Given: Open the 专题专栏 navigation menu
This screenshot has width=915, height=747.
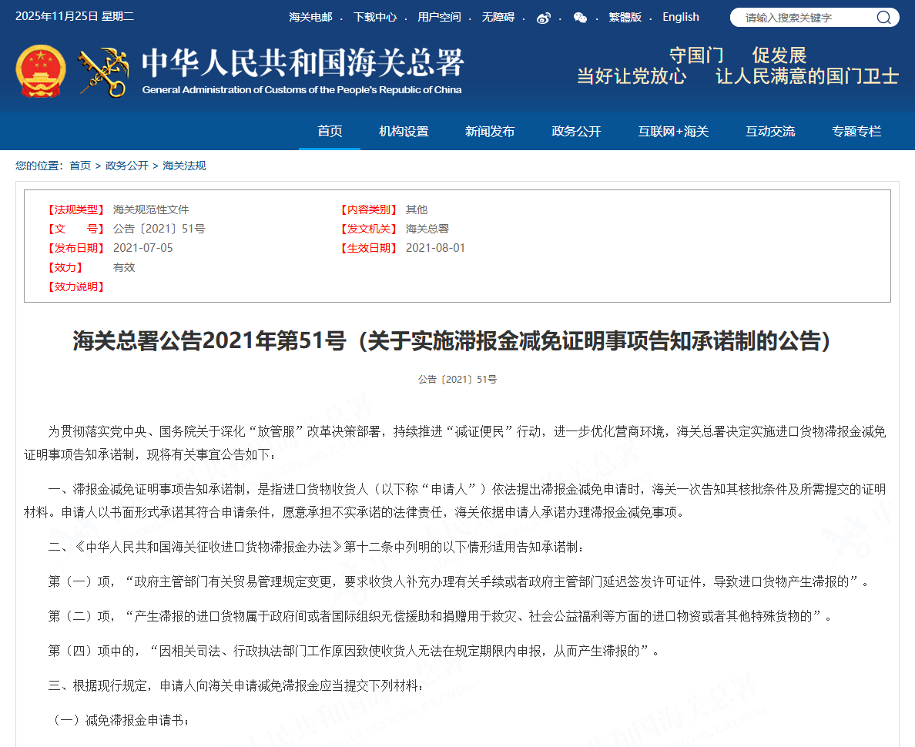Looking at the screenshot, I should [x=856, y=132].
